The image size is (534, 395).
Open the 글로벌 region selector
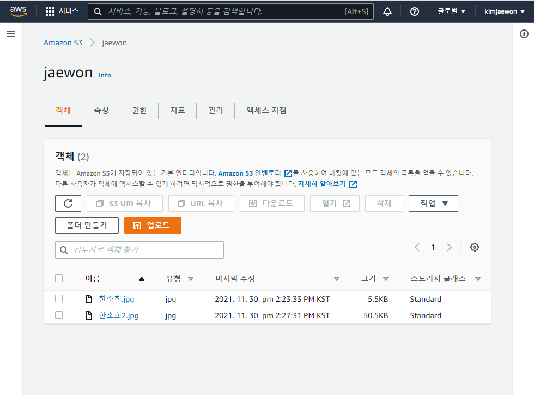(x=451, y=11)
